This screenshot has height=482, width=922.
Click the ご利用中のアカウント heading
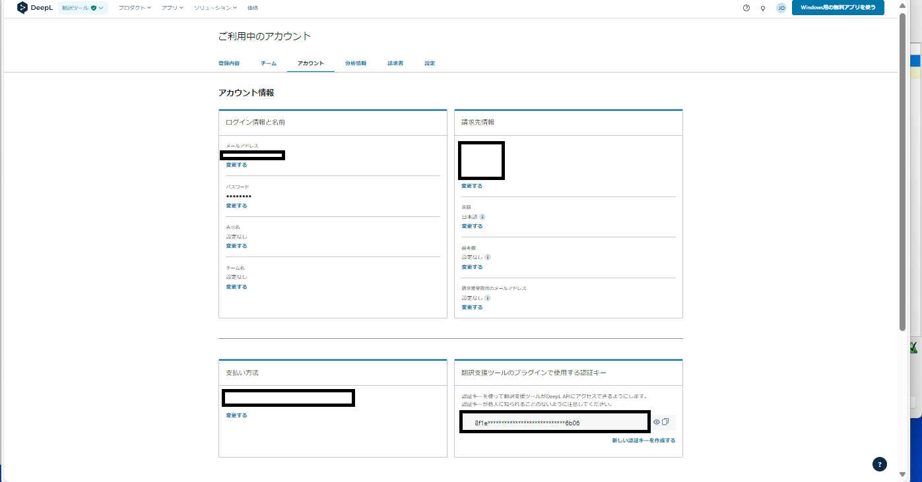click(264, 36)
